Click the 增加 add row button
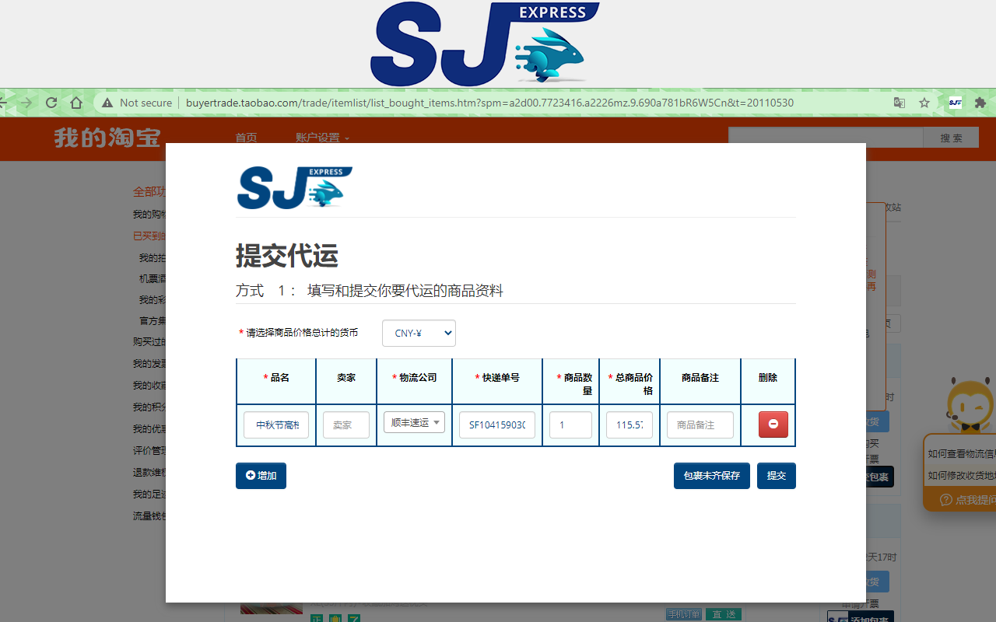 (x=261, y=476)
